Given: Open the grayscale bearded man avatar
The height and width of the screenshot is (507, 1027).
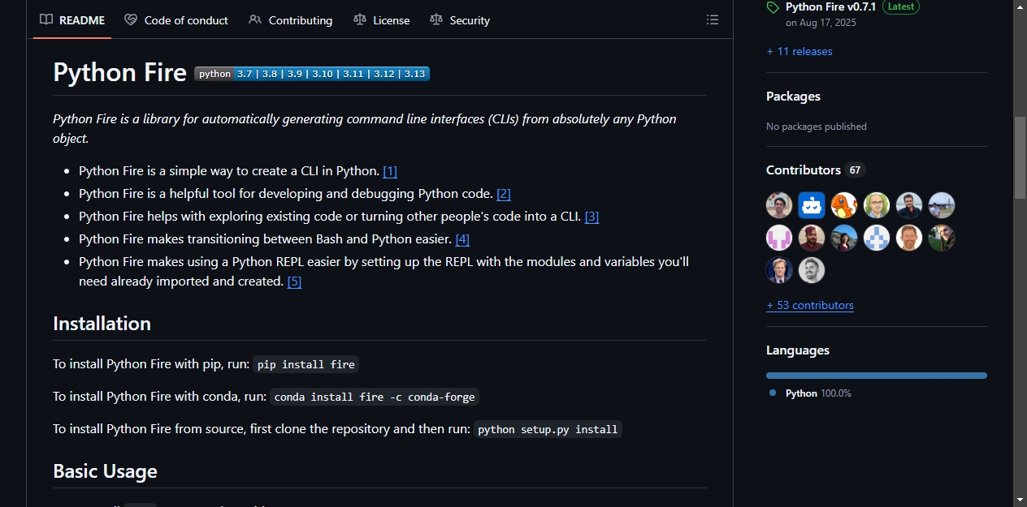Looking at the screenshot, I should 812,270.
